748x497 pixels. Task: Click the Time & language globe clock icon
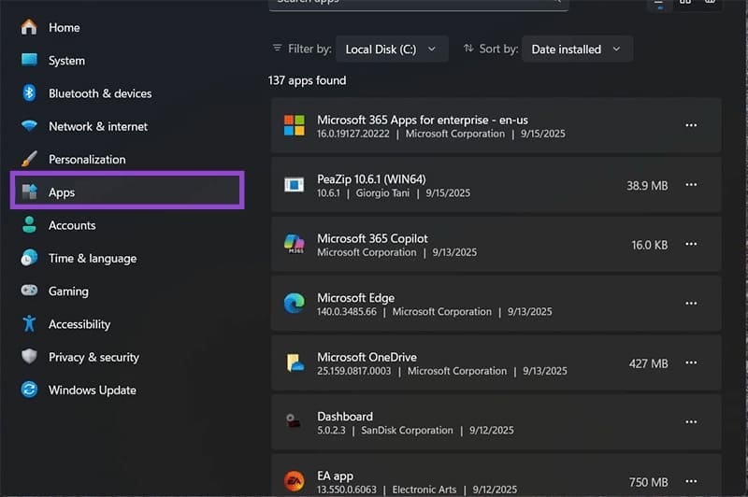(x=29, y=258)
